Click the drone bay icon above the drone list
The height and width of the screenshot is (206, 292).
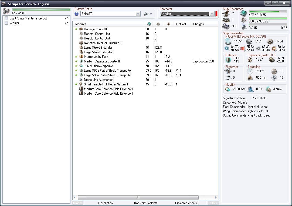point(6,11)
